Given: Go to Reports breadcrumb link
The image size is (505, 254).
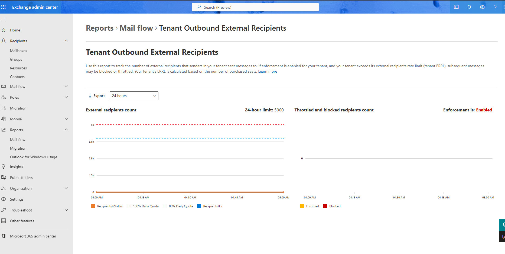Looking at the screenshot, I should point(100,28).
